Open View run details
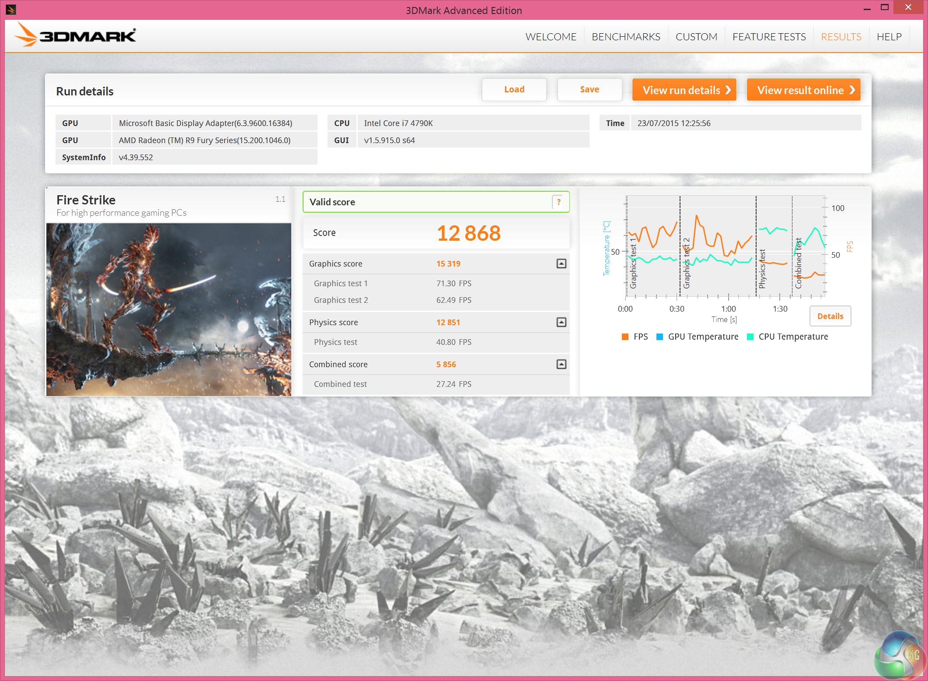928x681 pixels. (684, 90)
